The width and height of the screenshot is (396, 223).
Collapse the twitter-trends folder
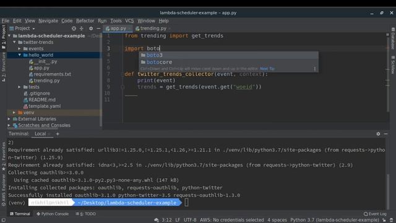pyautogui.click(x=14, y=42)
